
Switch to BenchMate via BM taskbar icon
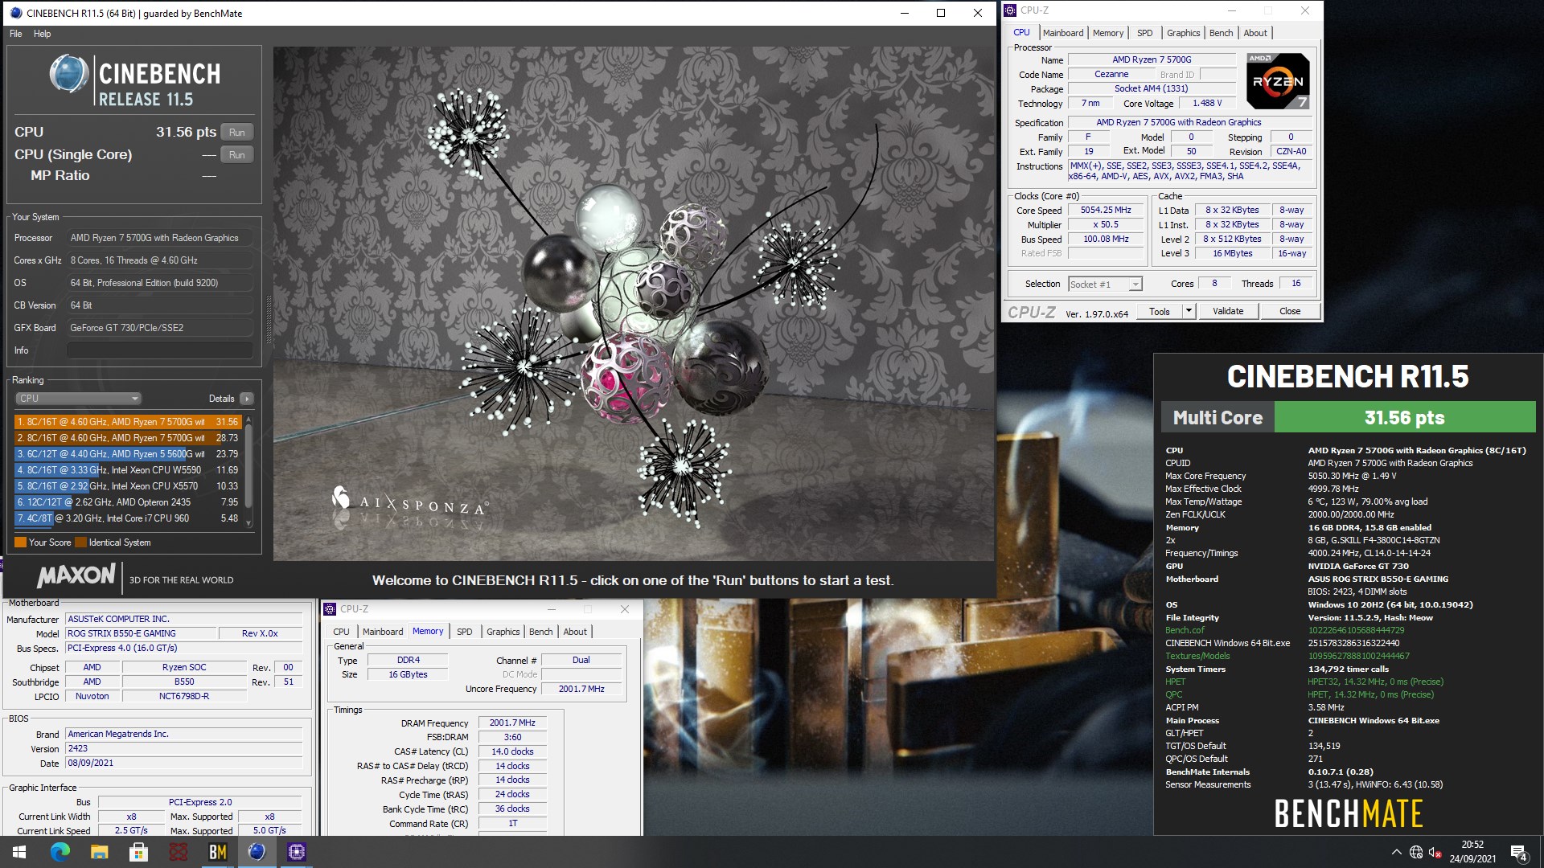[218, 852]
